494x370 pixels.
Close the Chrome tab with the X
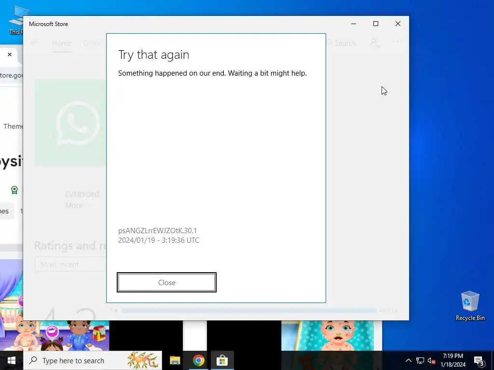10,54
